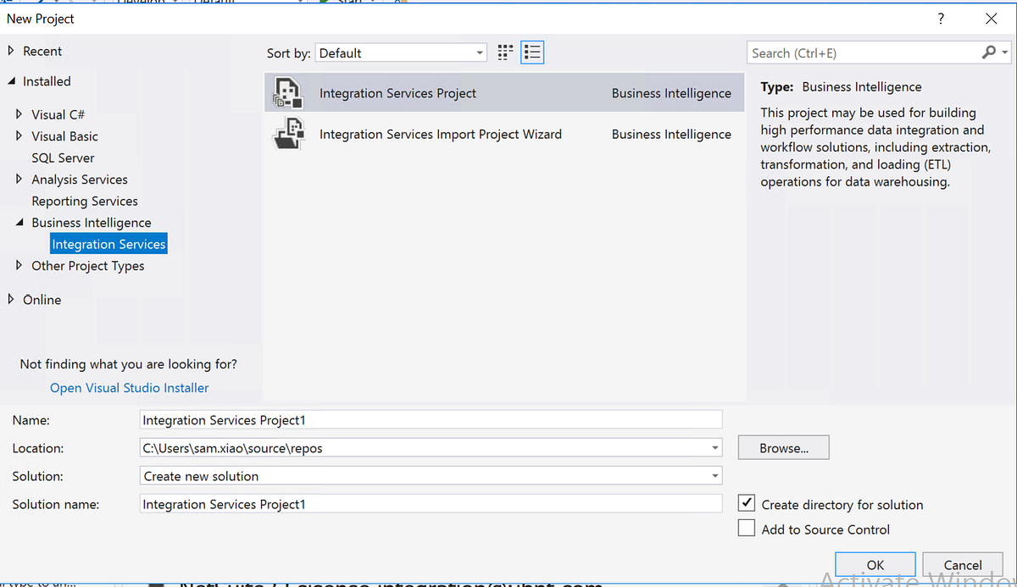Click OK to create the project
Image resolution: width=1017 pixels, height=587 pixels.
(x=875, y=564)
